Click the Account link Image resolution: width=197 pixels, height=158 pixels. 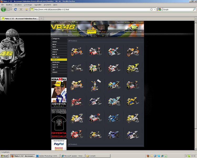tap(127, 22)
